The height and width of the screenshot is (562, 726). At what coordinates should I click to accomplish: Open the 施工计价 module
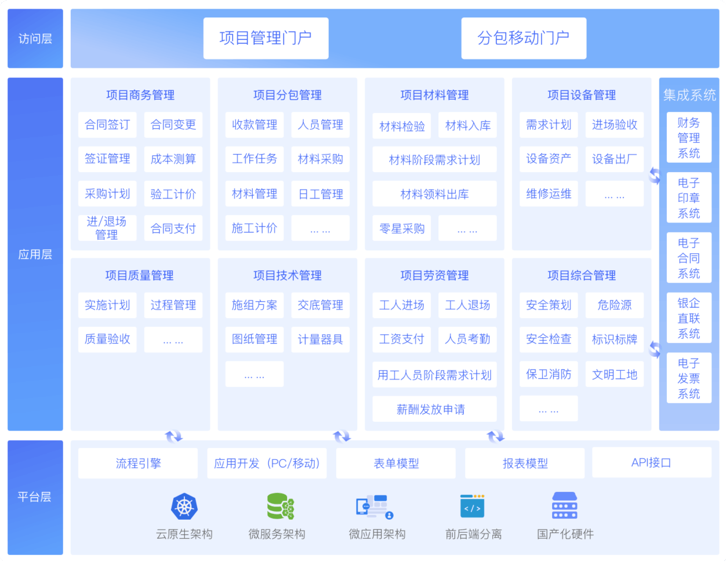[x=255, y=228]
